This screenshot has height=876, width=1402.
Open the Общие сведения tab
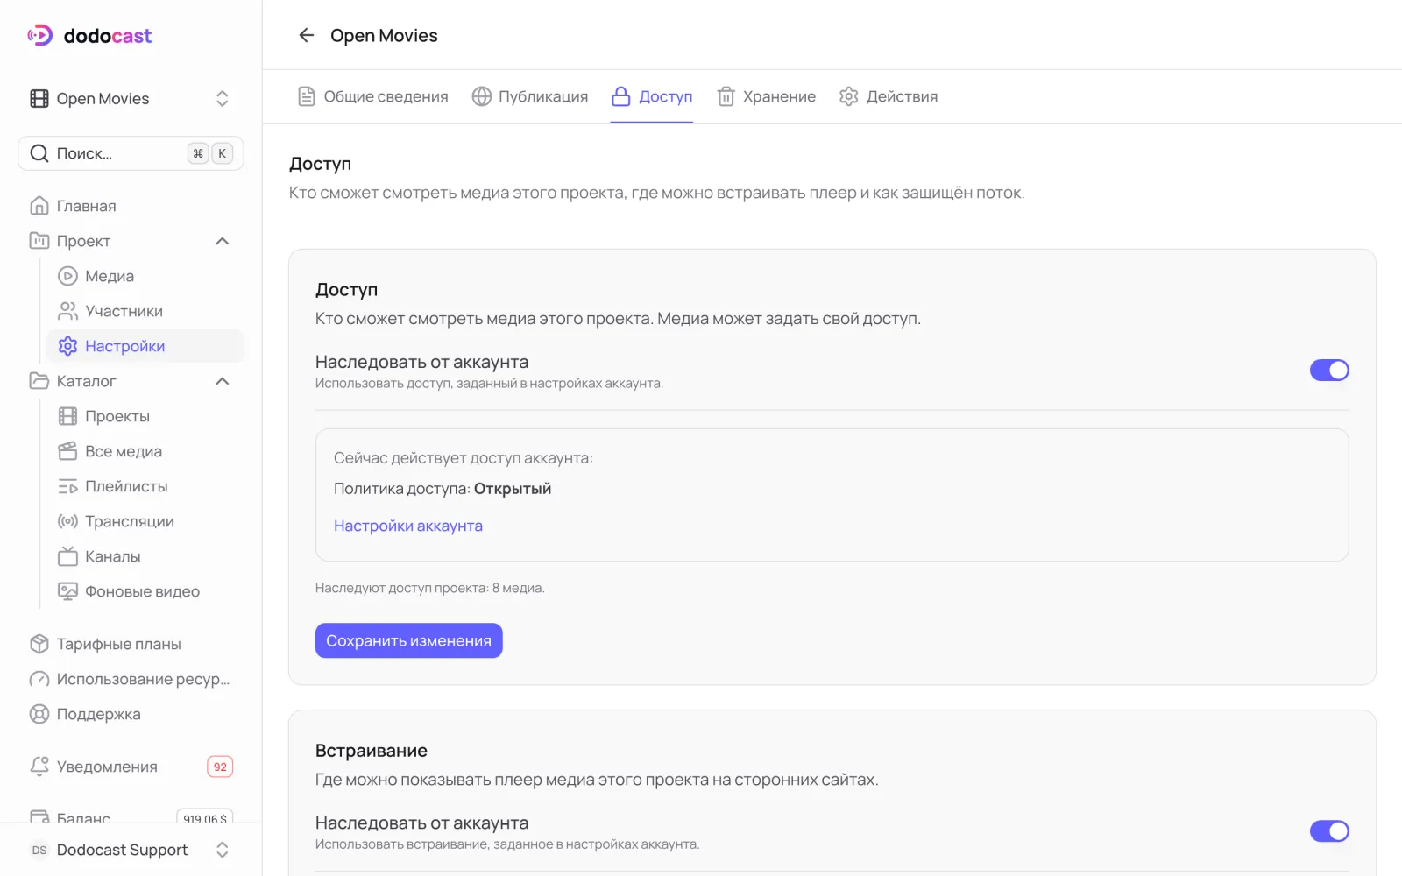tap(373, 96)
